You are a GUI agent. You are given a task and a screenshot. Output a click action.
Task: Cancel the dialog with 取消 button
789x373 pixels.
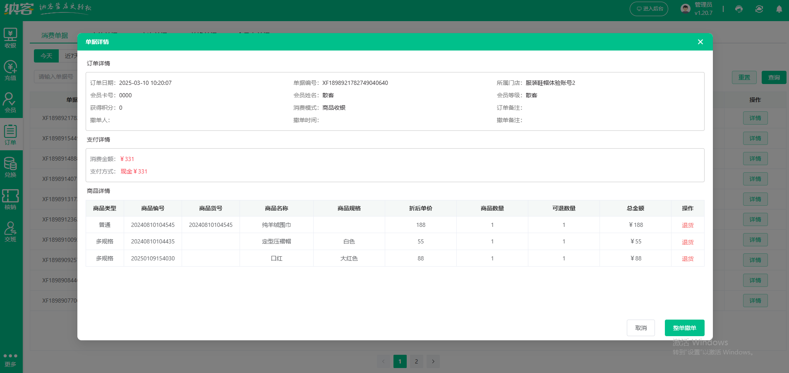[640, 327]
